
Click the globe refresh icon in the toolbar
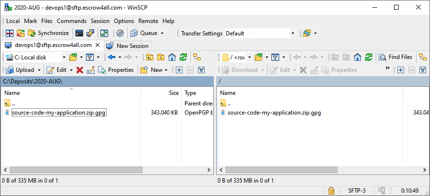pos(307,34)
